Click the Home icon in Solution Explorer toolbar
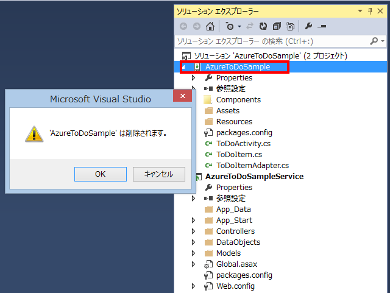 pos(210,26)
